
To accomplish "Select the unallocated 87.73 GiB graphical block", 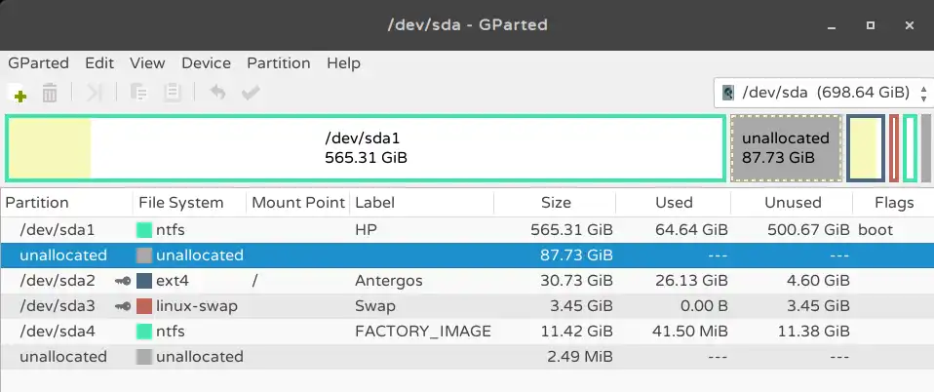I will click(786, 148).
